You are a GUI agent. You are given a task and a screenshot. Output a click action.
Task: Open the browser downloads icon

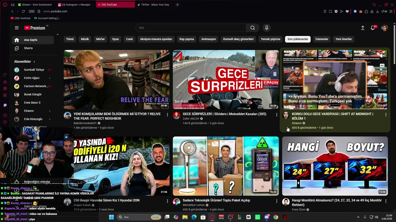[377, 11]
